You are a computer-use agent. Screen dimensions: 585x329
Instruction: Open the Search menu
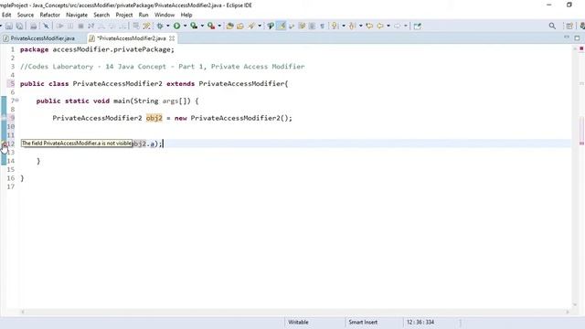pyautogui.click(x=101, y=15)
